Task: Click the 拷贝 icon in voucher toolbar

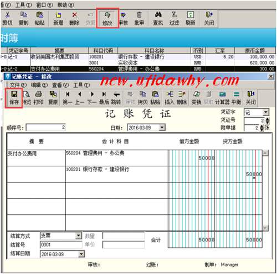Action: pos(143,98)
